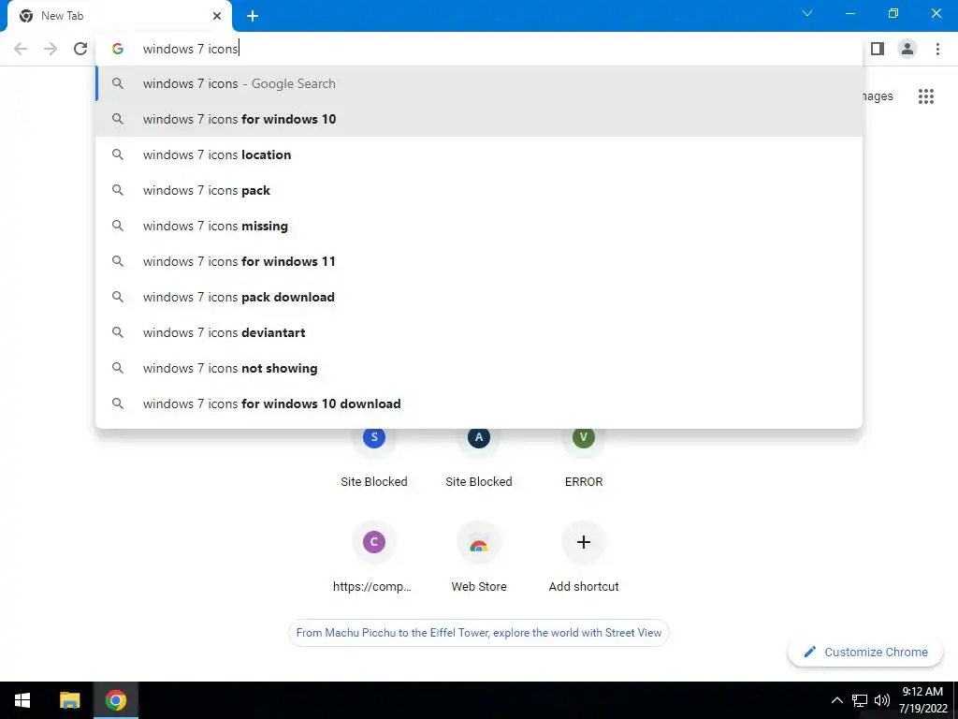Choose suggestion 'windows 7 icons location'
This screenshot has width=958, height=719.
[x=479, y=154]
